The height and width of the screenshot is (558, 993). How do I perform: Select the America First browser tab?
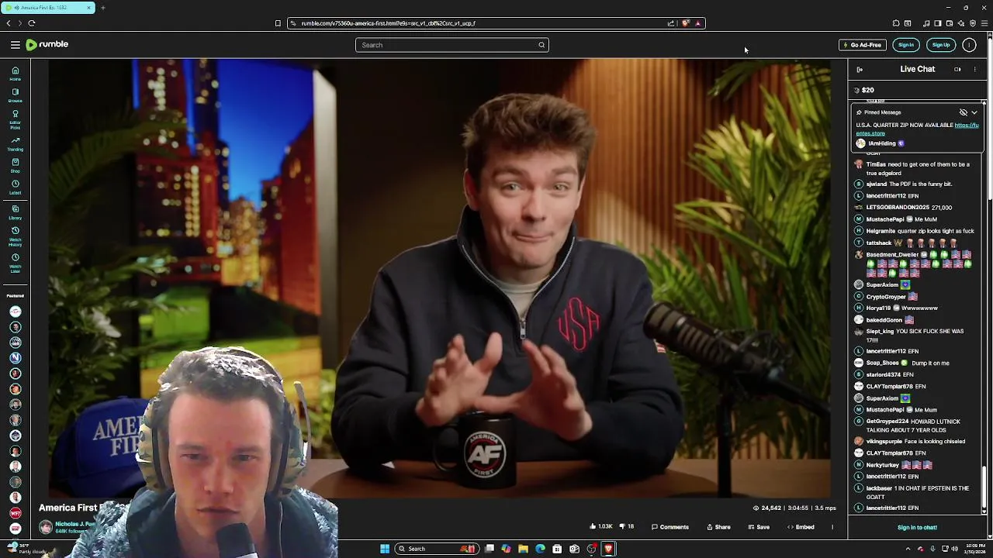pos(48,8)
